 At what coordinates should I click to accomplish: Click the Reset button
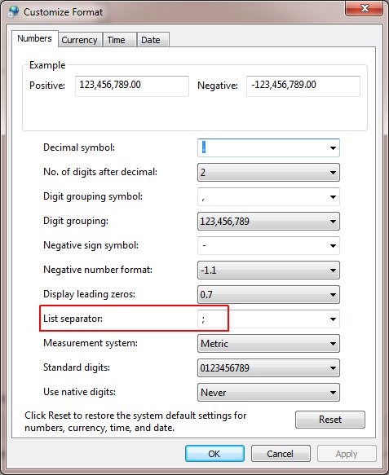(x=330, y=420)
